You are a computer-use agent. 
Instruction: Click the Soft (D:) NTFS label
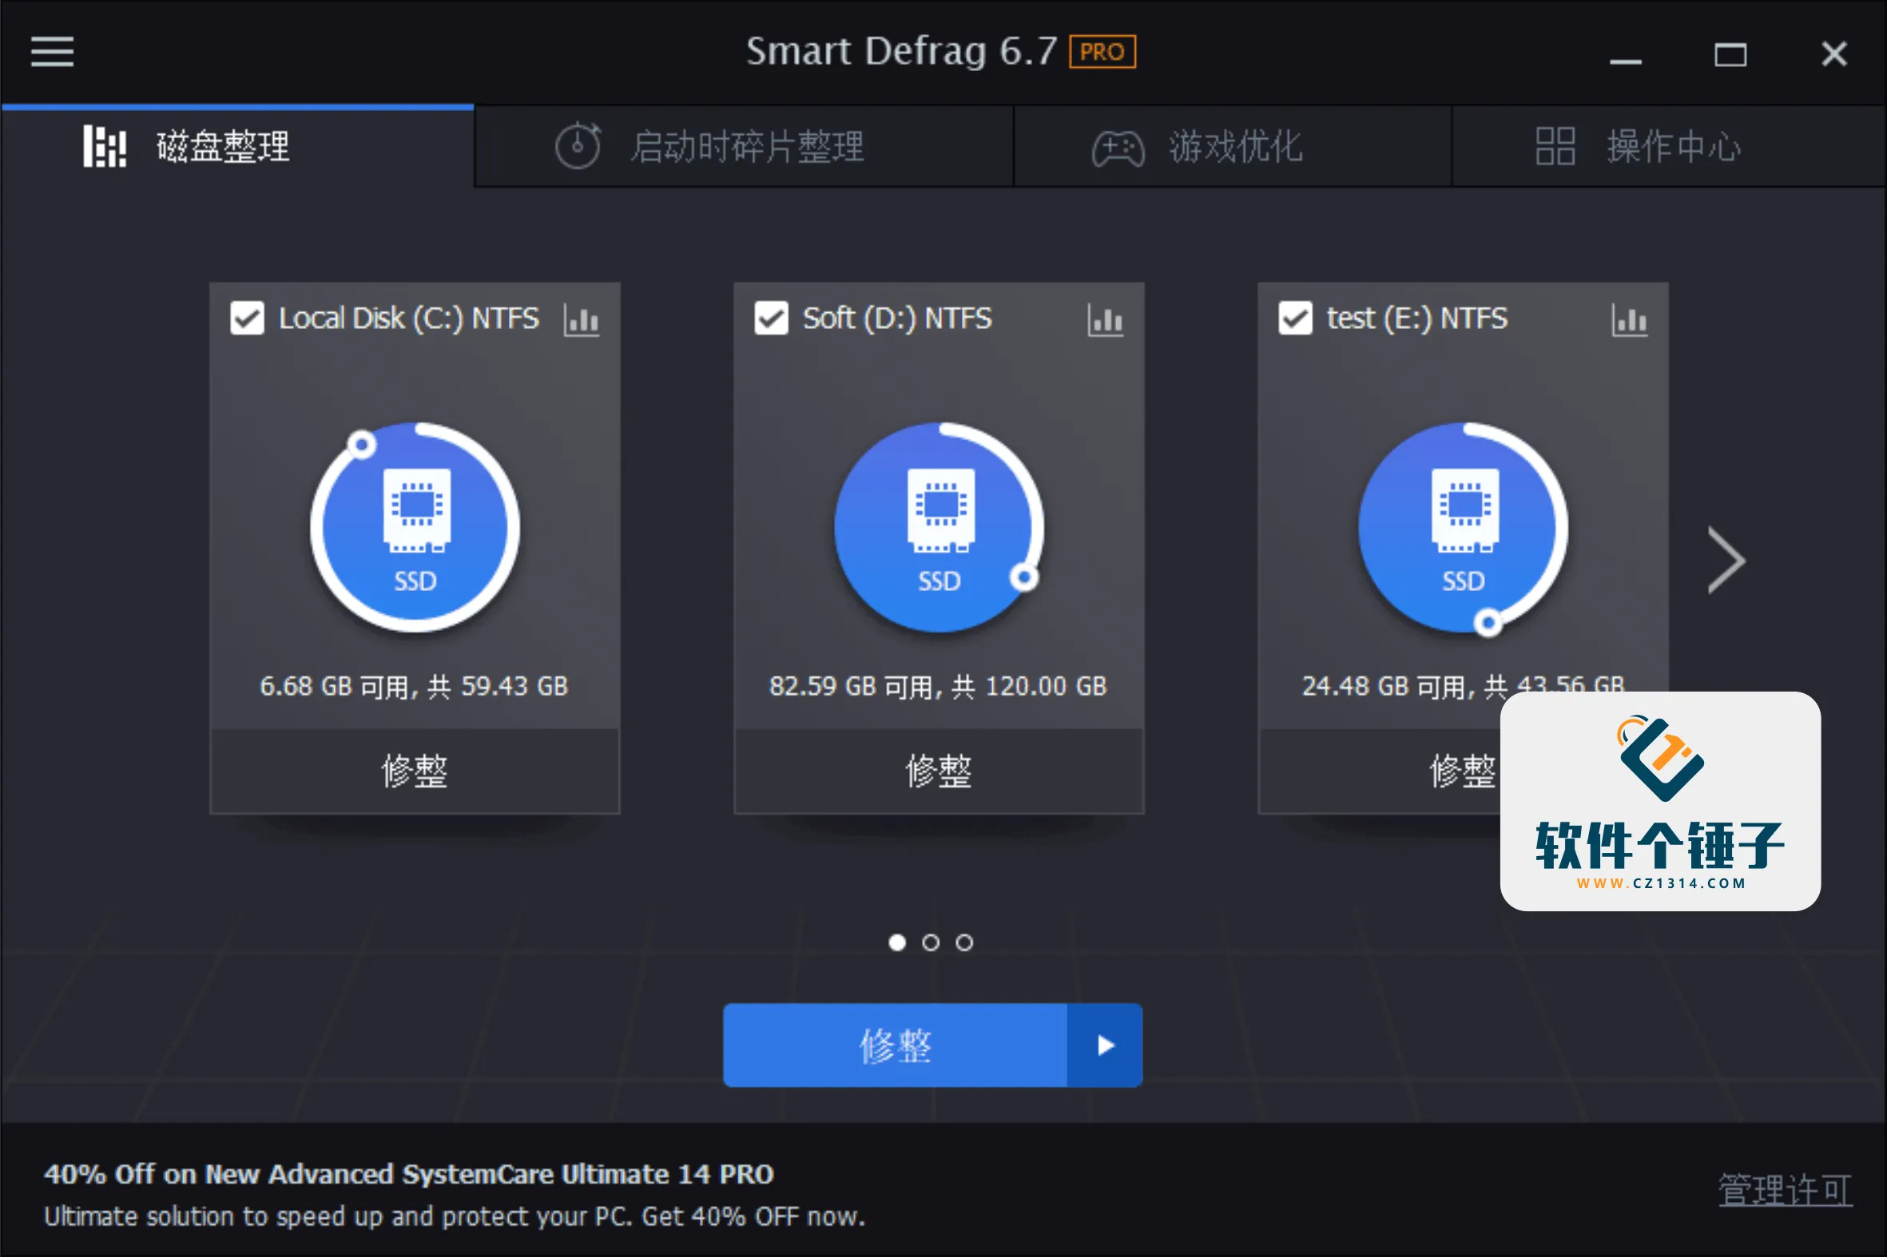point(897,319)
